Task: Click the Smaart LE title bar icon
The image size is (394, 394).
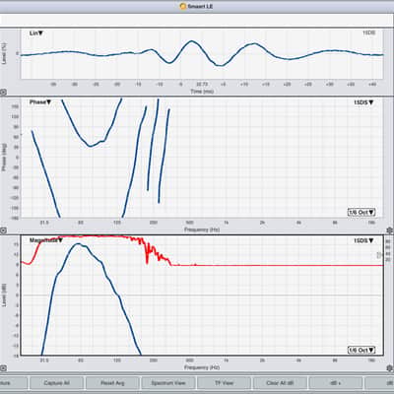Action: (183, 6)
